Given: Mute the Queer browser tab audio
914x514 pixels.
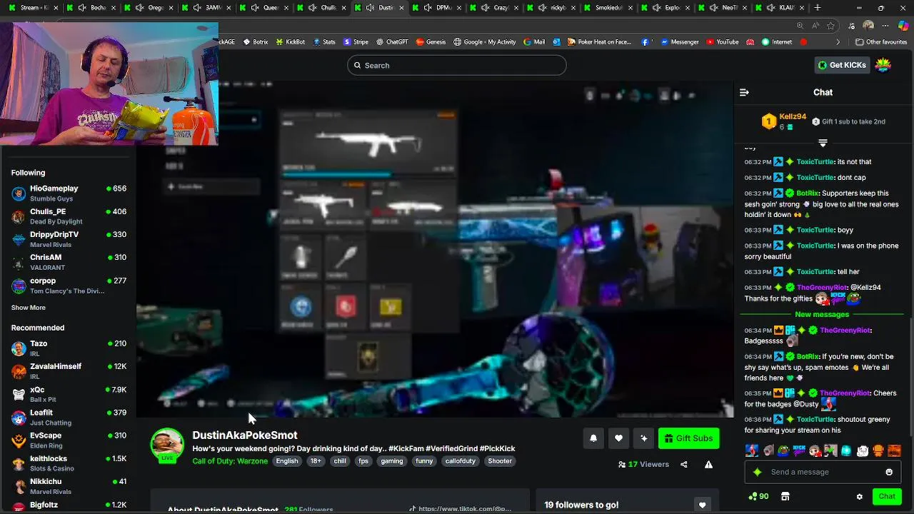Looking at the screenshot, I should click(x=255, y=8).
